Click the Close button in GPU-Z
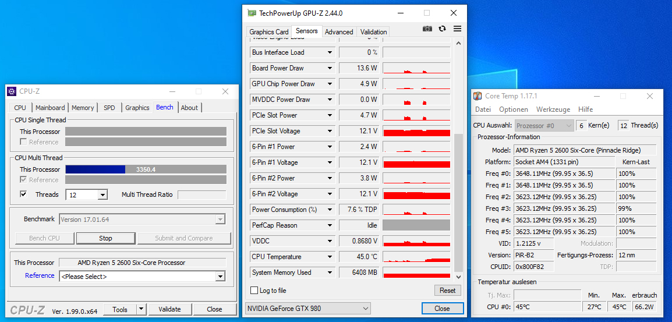Viewport: 672px width, 322px height. pos(443,308)
